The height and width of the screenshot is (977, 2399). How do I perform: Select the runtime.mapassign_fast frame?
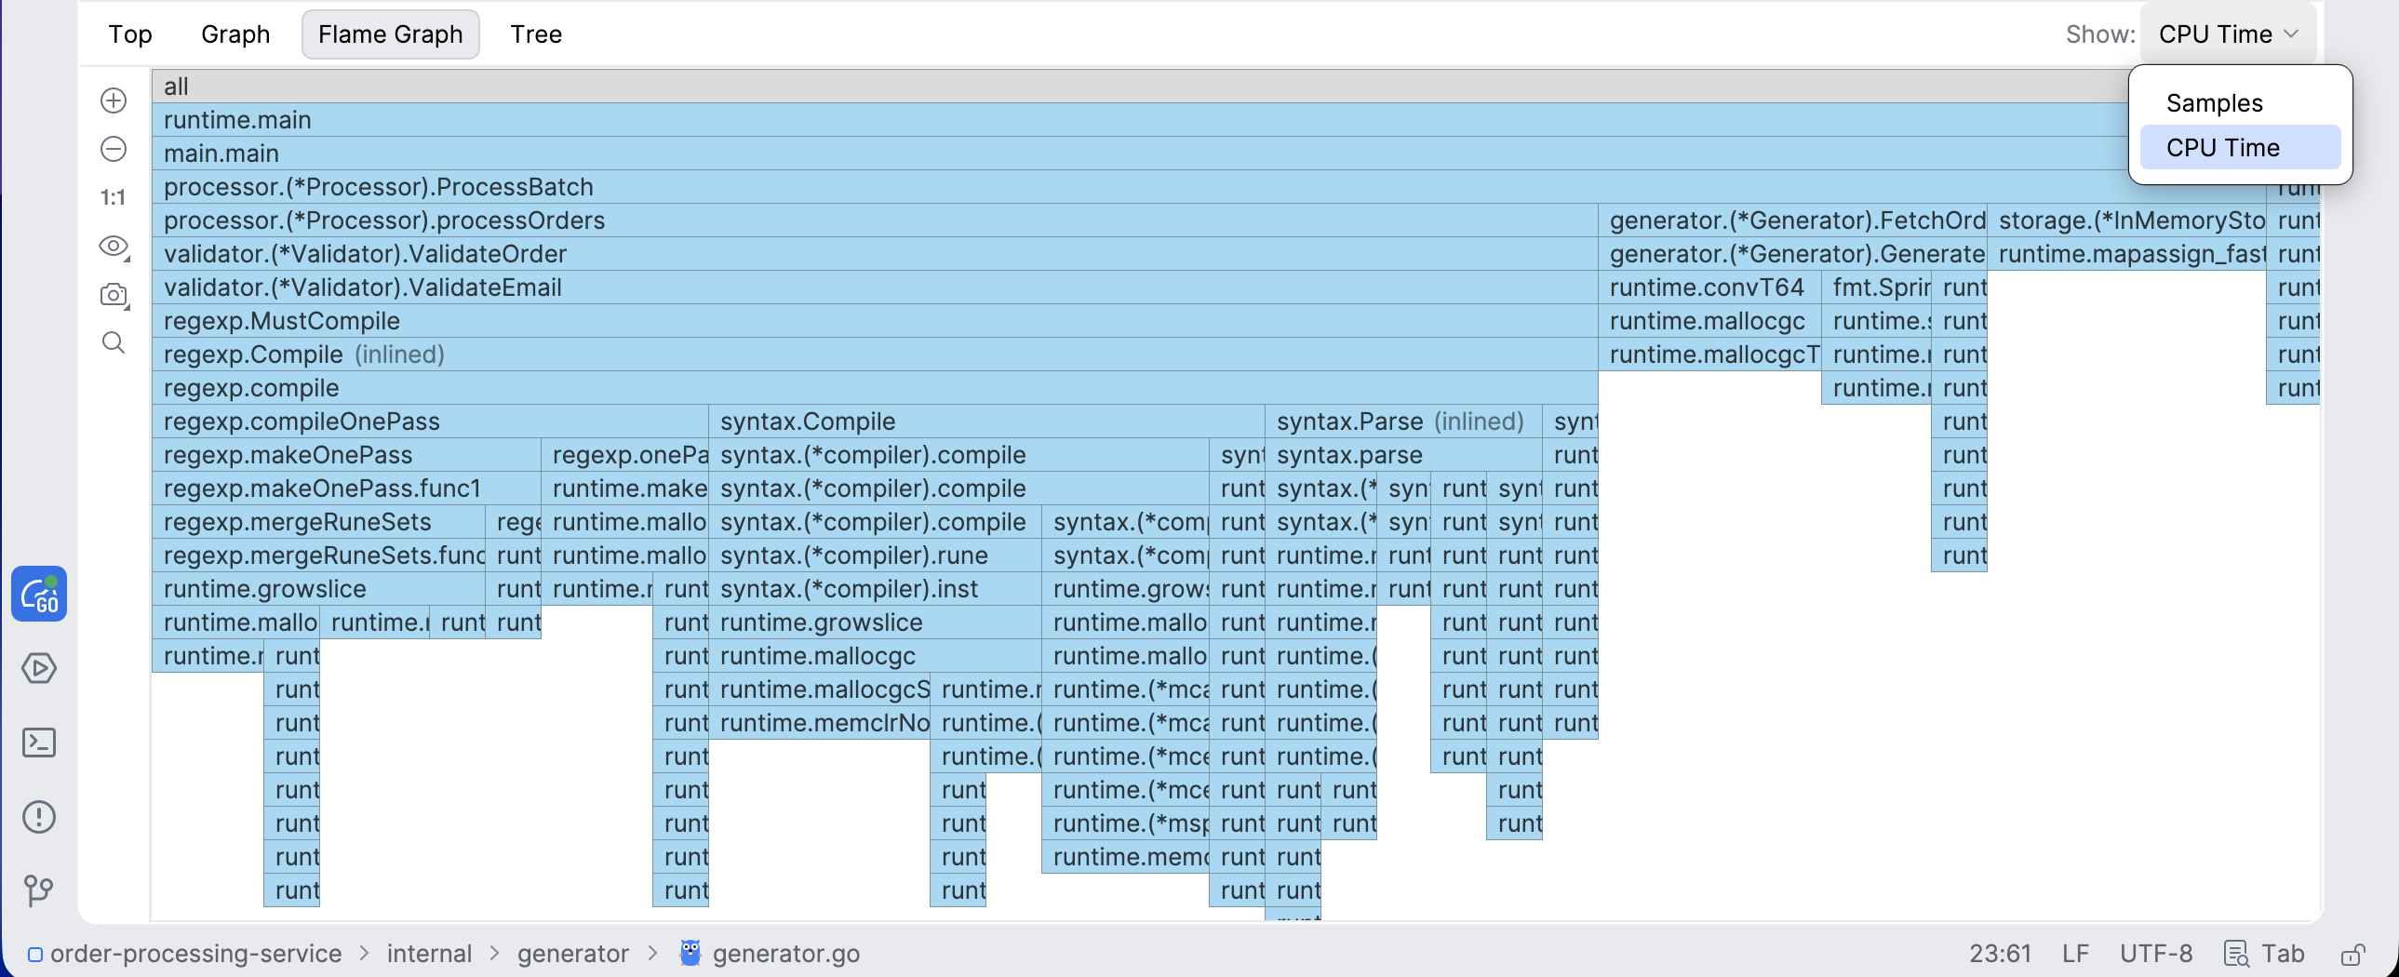2127,254
